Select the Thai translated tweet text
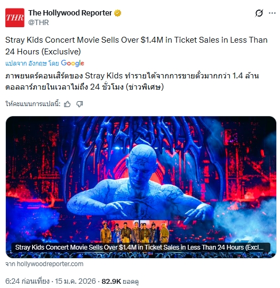This screenshot has width=280, height=288. pos(132,82)
